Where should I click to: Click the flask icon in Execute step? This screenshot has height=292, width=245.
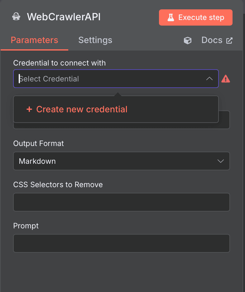(171, 17)
